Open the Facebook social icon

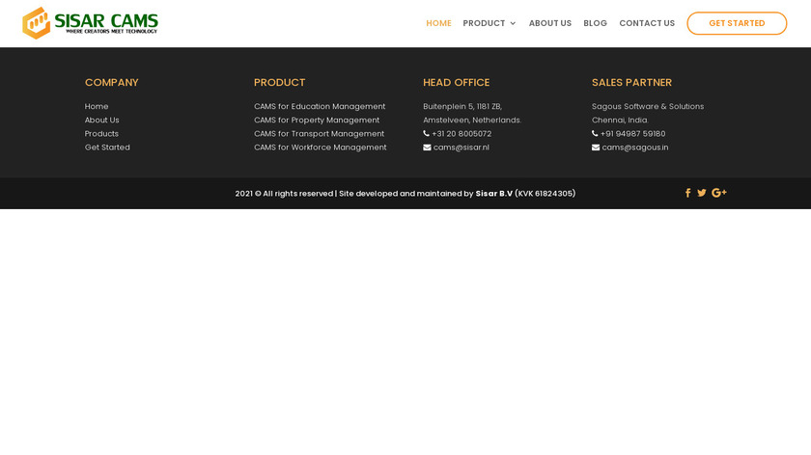pos(687,193)
